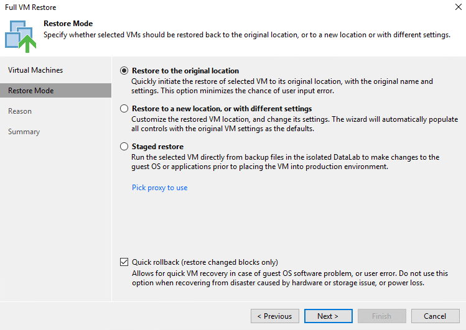466x330 pixels.
Task: Click the Finish button
Action: click(x=381, y=316)
